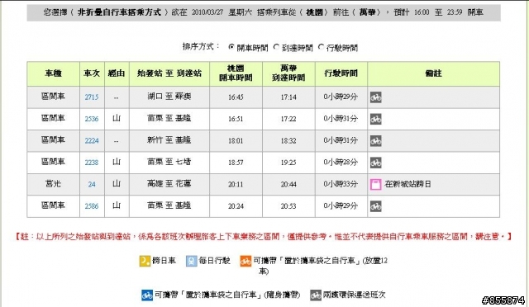Open train number 2224 link
Image resolution: width=529 pixels, height=307 pixels.
click(x=92, y=141)
